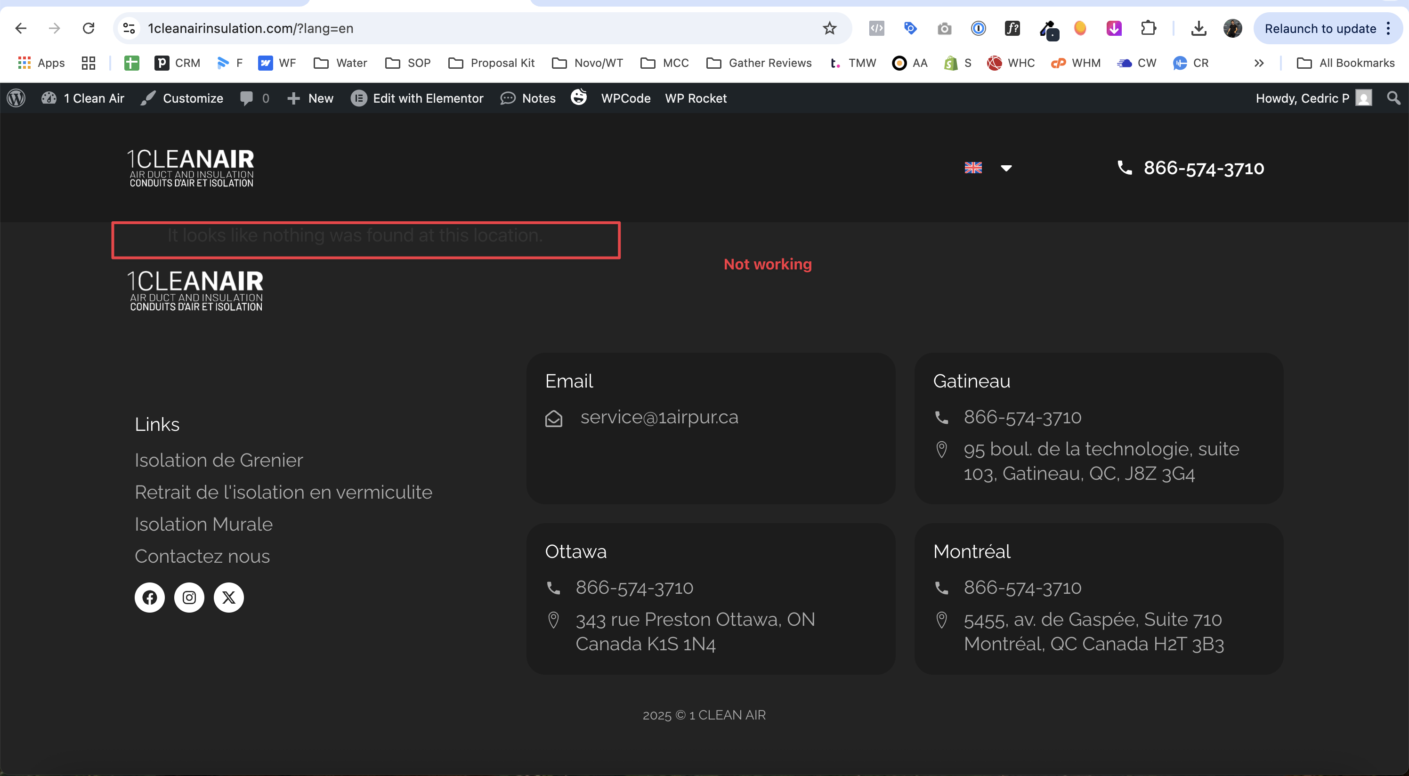Open the Chrome downloads icon
This screenshot has height=776, width=1409.
[x=1198, y=28]
